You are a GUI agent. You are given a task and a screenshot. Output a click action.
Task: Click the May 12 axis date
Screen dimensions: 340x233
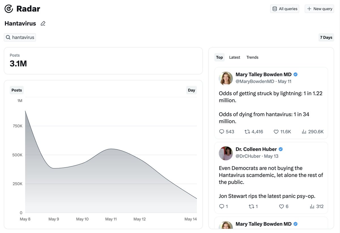click(139, 219)
